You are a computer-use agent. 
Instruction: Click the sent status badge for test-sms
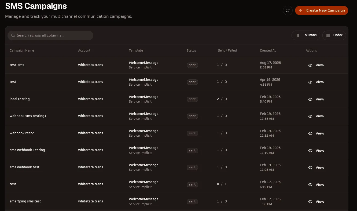coord(192,65)
